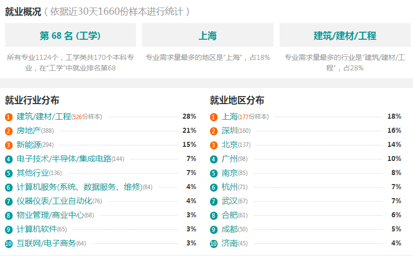413x256 pixels.
Task: Click the 16% value for 深圳
Action: point(394,130)
